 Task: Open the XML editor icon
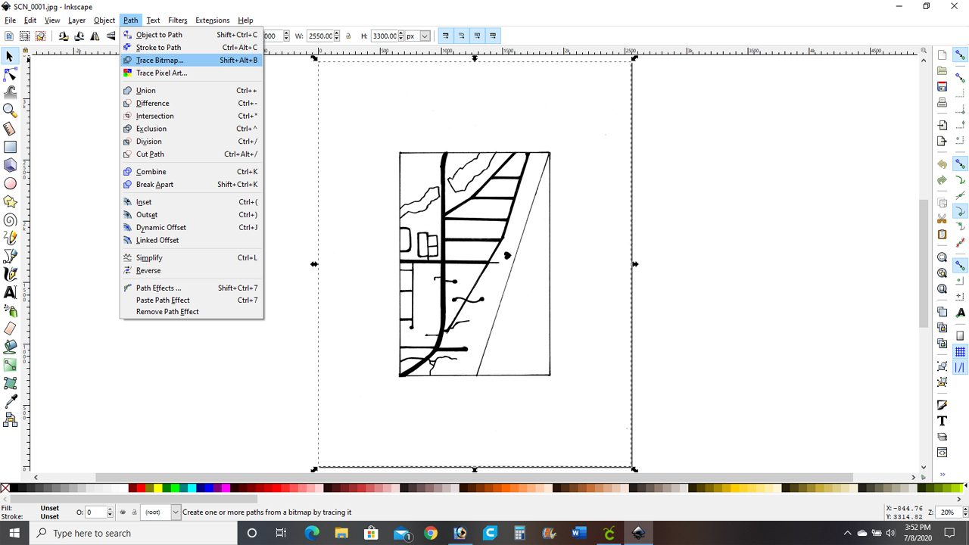coord(942,453)
